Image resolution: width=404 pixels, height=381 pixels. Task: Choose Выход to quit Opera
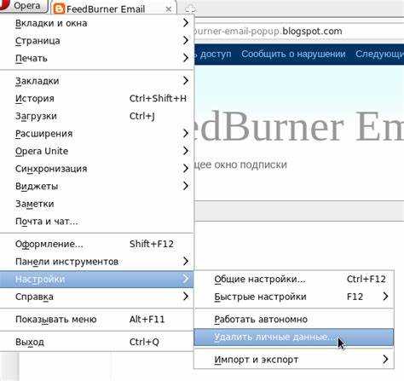[x=96, y=342]
